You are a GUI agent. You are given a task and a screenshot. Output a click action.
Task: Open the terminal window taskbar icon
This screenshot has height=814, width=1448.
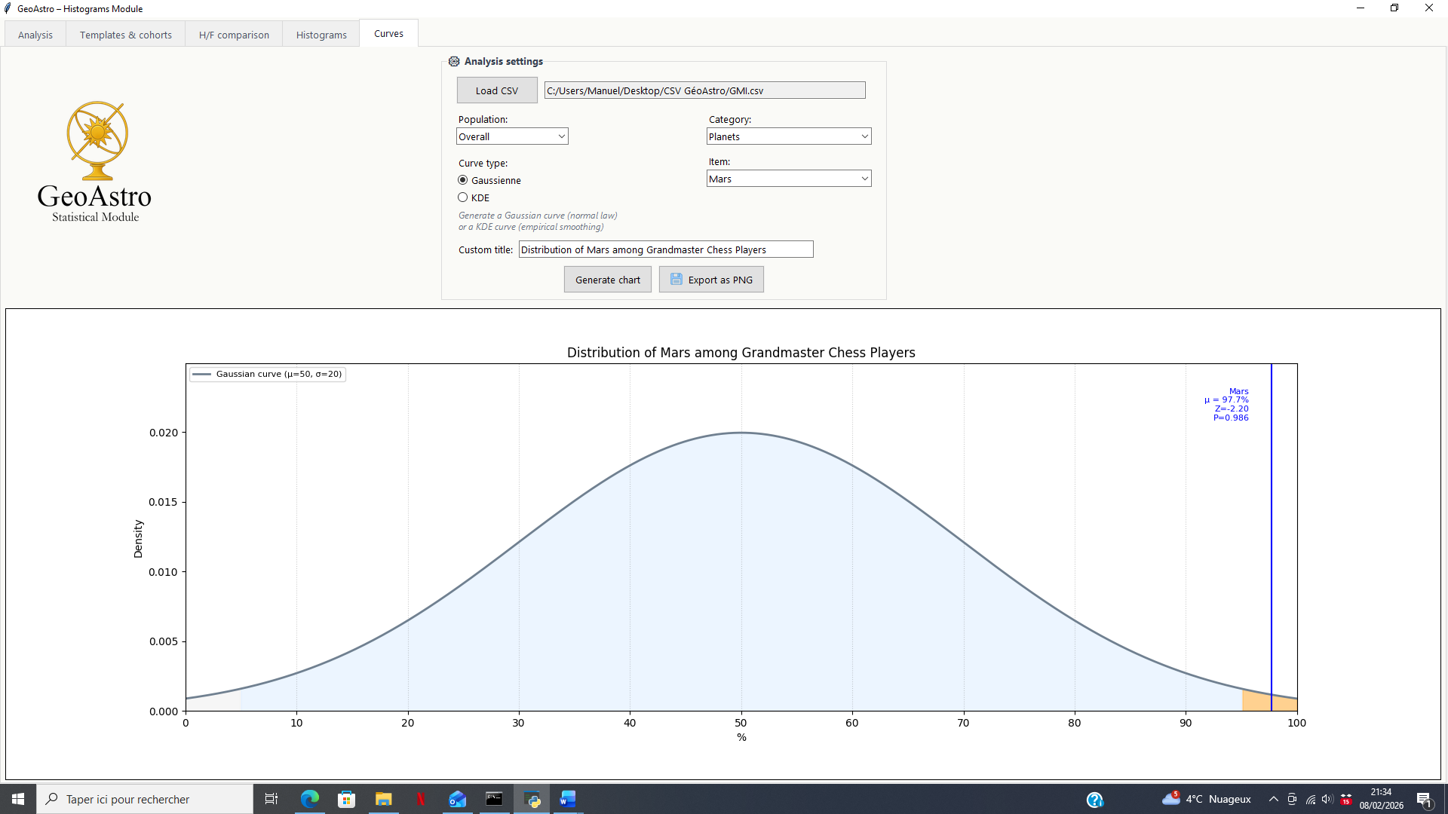tap(494, 799)
